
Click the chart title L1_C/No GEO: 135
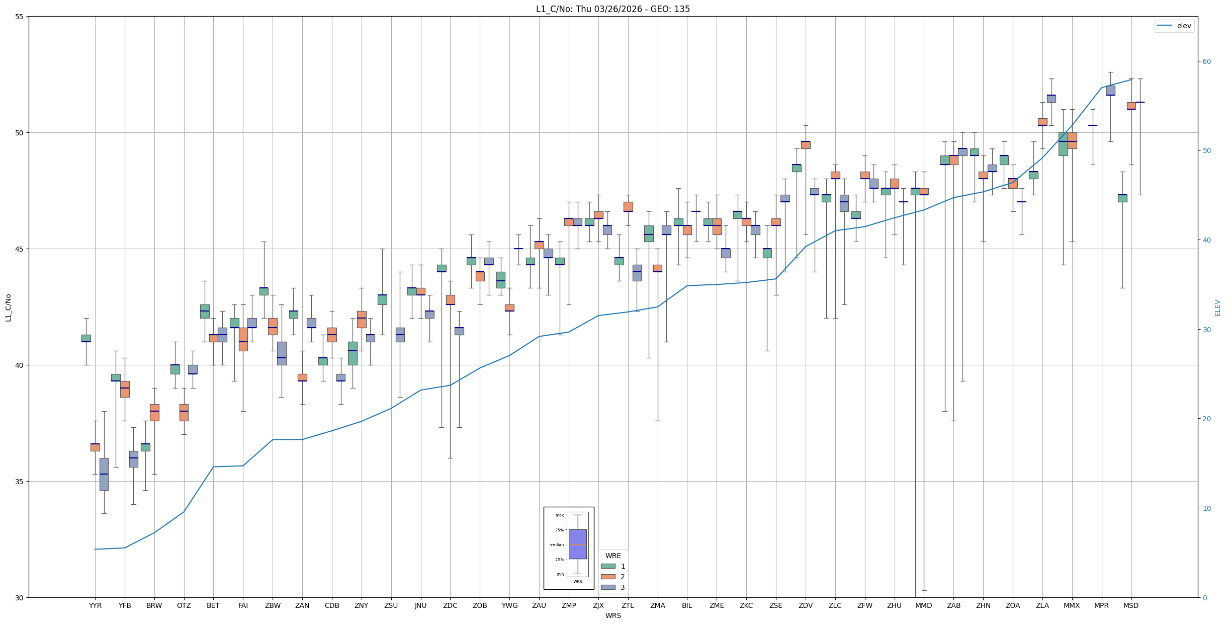pos(612,9)
